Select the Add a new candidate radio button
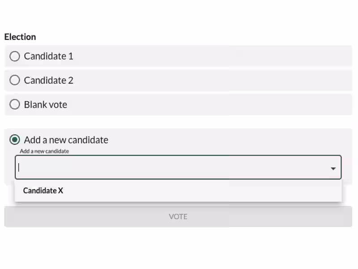 click(14, 140)
